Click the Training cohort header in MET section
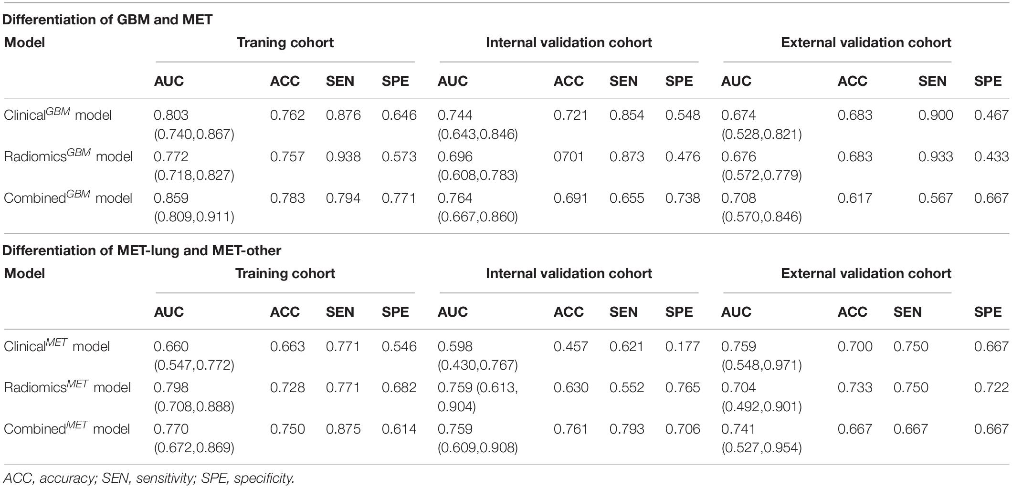1012x488 pixels. click(285, 273)
